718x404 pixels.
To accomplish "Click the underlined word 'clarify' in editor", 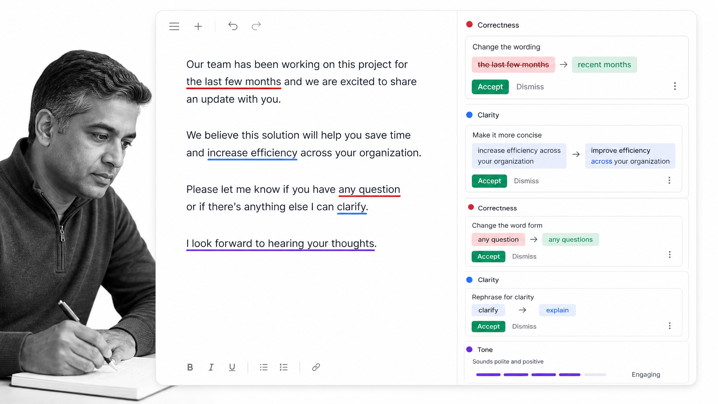I will coord(352,207).
